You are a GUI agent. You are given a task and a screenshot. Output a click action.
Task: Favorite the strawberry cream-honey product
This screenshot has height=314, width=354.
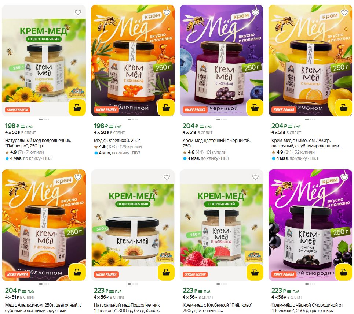pyautogui.click(x=255, y=177)
